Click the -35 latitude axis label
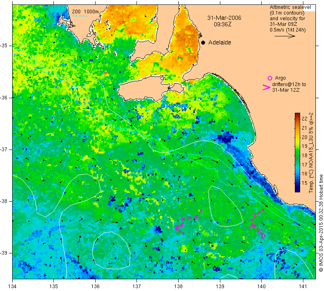 click(4, 46)
